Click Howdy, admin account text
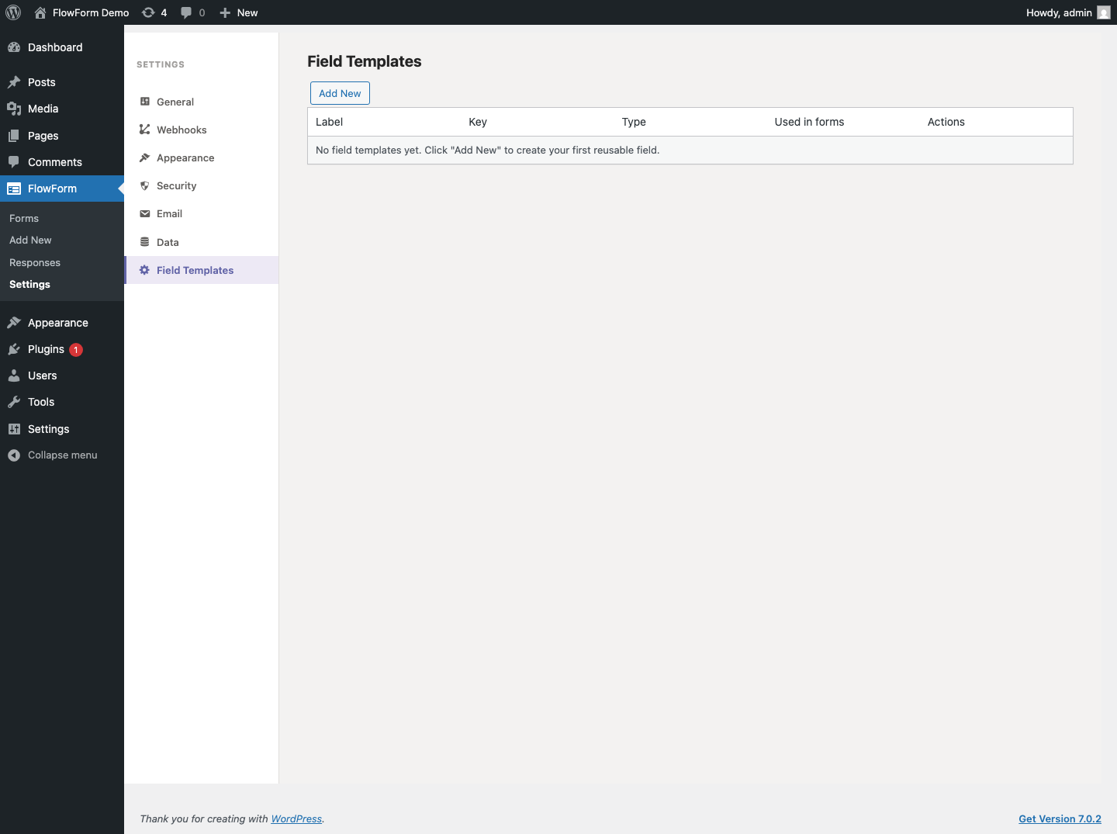The width and height of the screenshot is (1117, 834). (1059, 12)
